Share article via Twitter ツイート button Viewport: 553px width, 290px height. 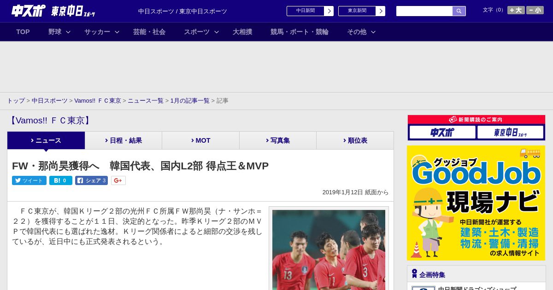click(29, 180)
